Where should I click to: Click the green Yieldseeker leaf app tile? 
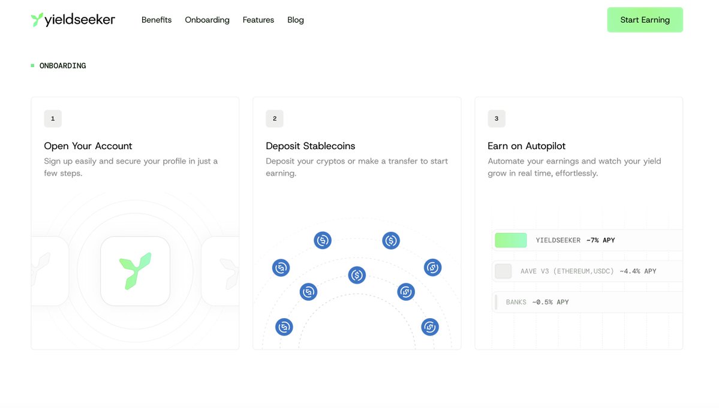coord(136,271)
